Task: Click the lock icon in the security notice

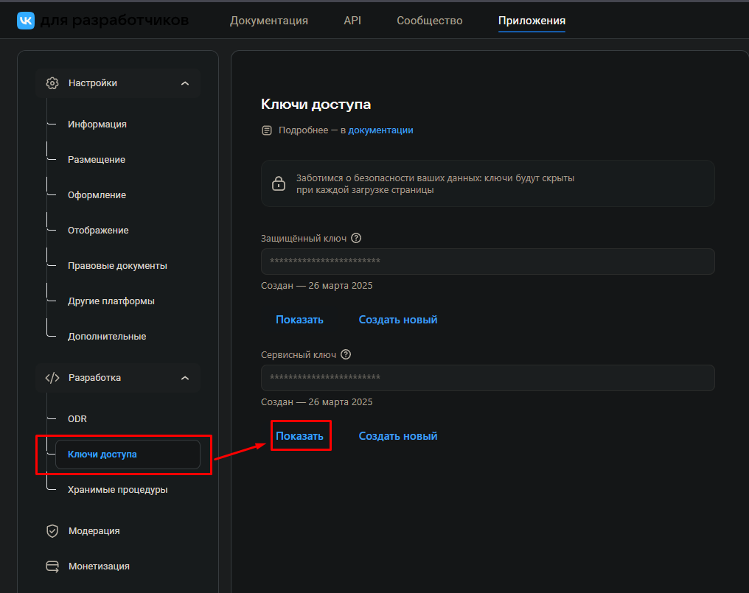Action: pyautogui.click(x=278, y=183)
